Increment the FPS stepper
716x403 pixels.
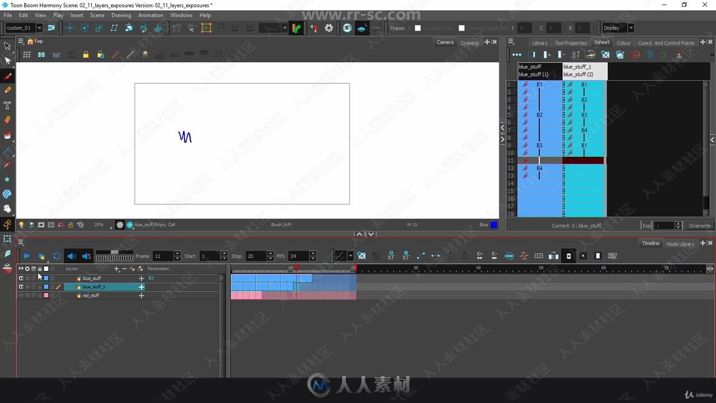tap(313, 254)
